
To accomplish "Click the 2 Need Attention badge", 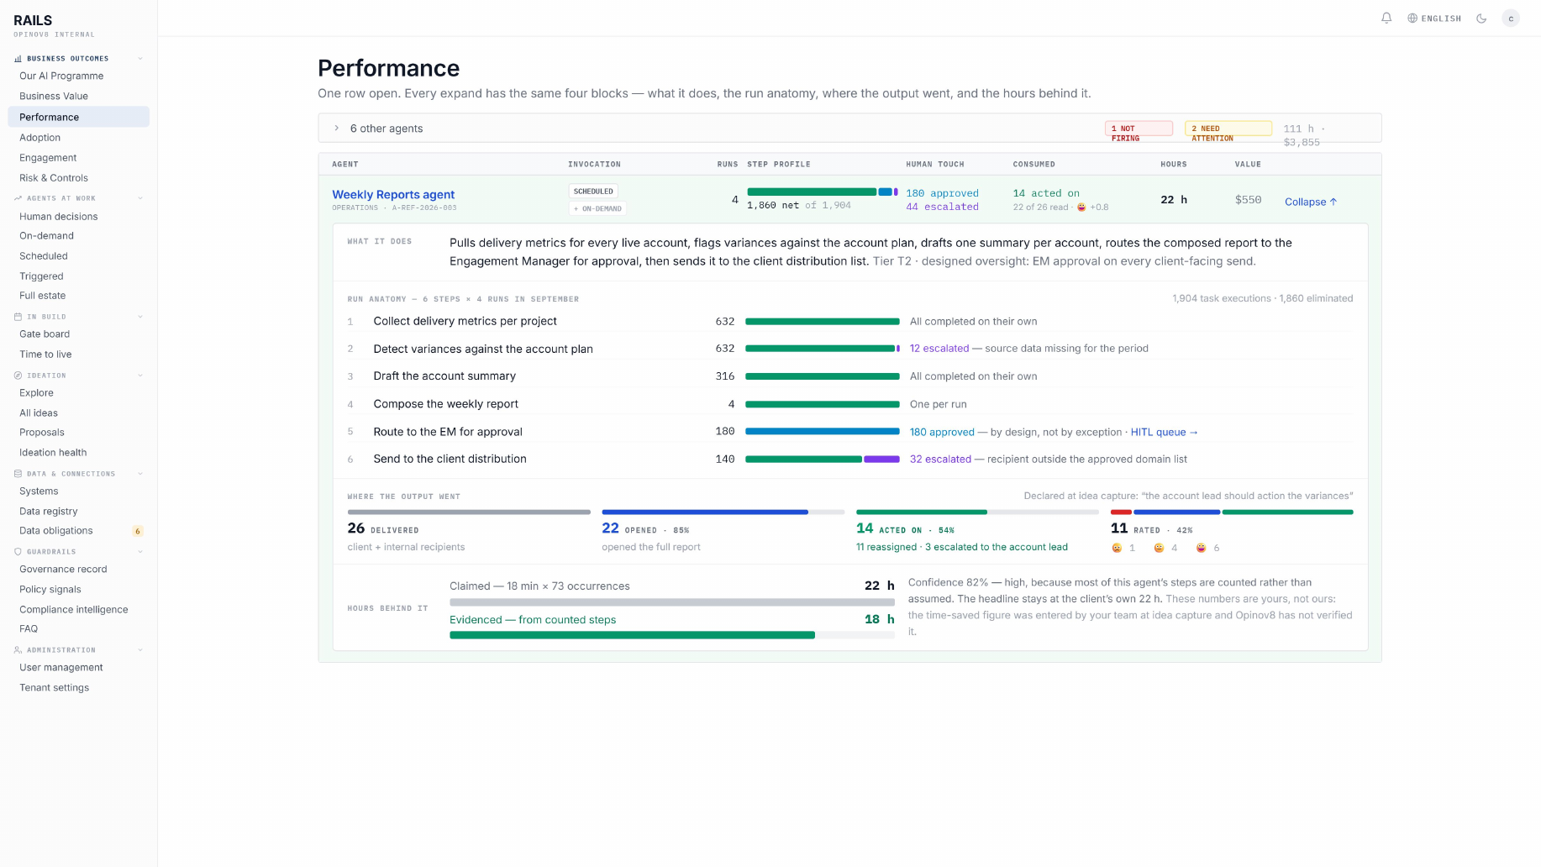I will pyautogui.click(x=1228, y=129).
